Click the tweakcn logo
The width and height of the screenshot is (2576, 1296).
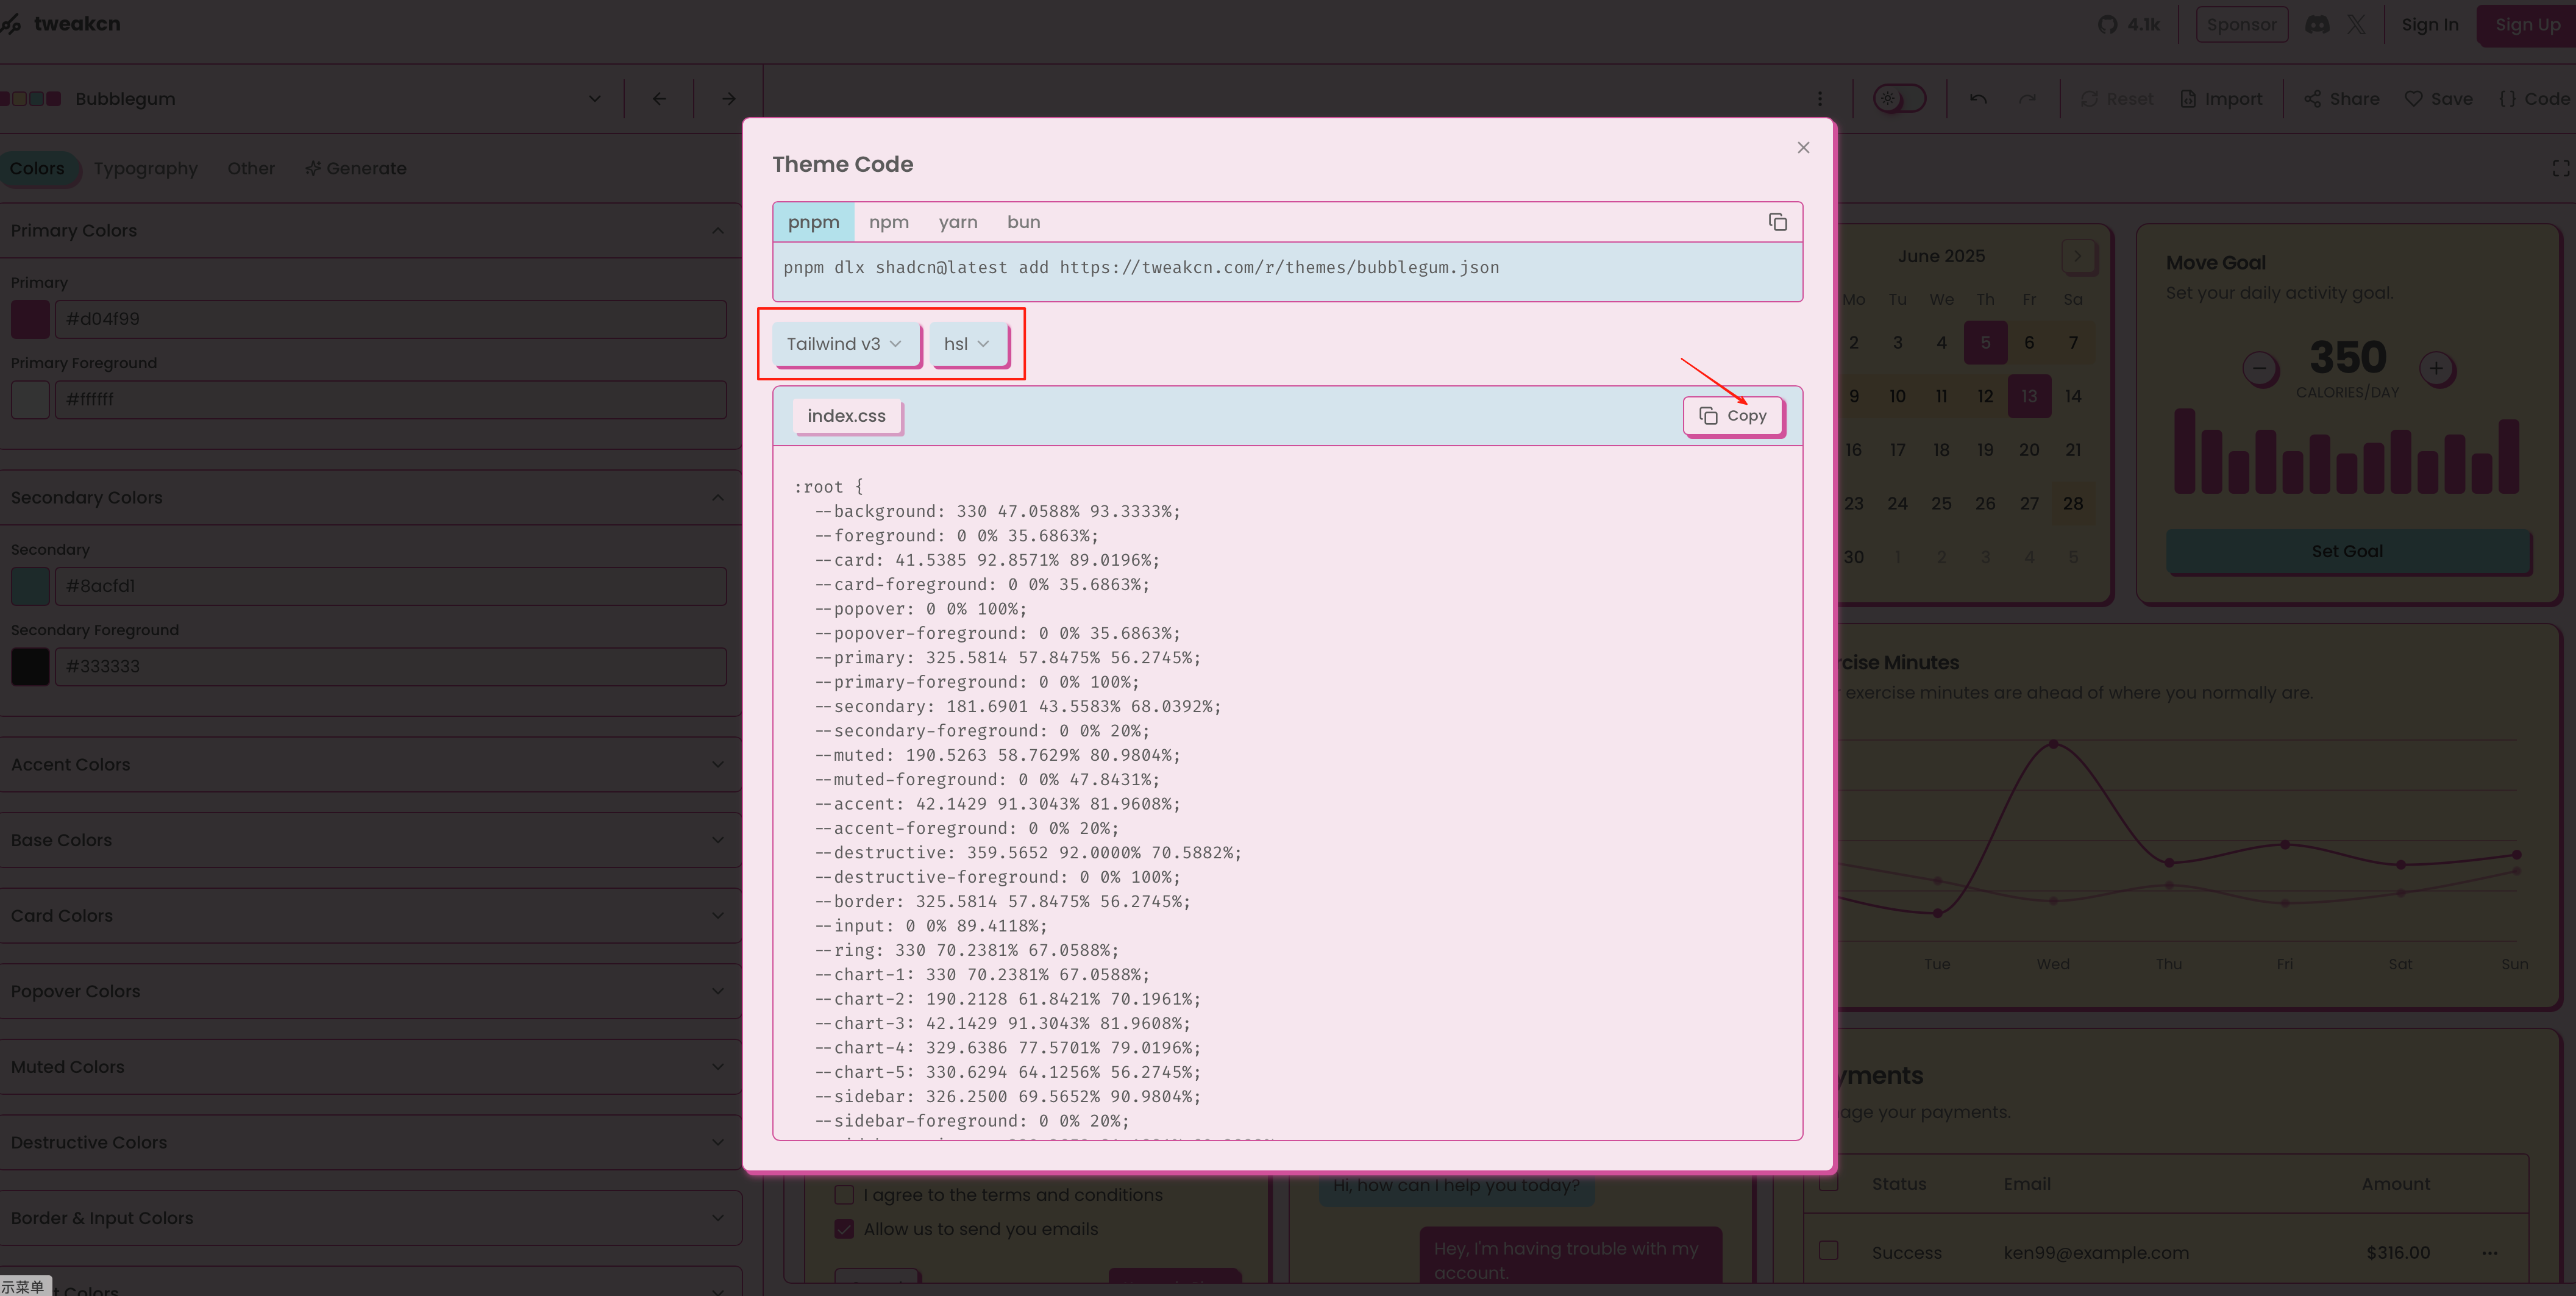[60, 24]
